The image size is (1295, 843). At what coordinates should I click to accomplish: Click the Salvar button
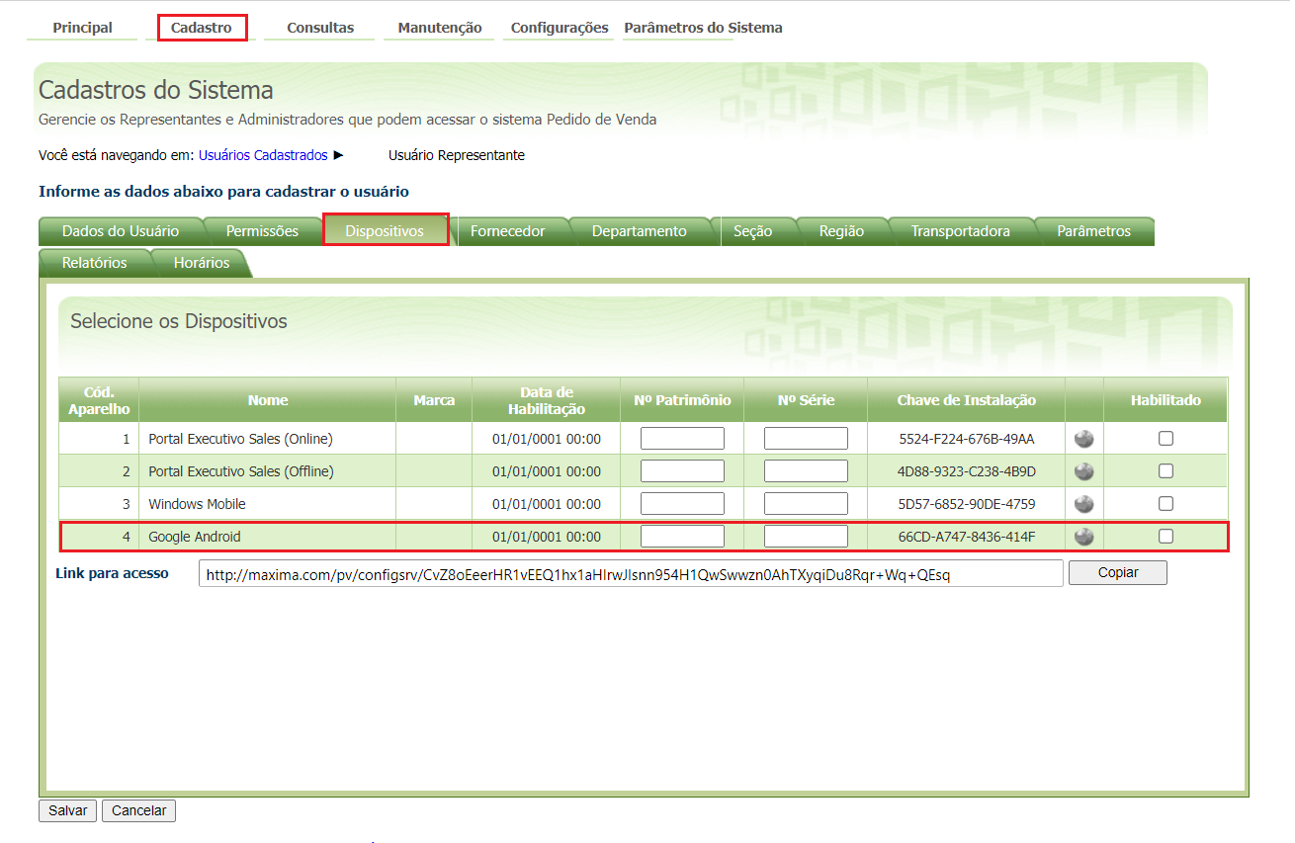tap(68, 810)
